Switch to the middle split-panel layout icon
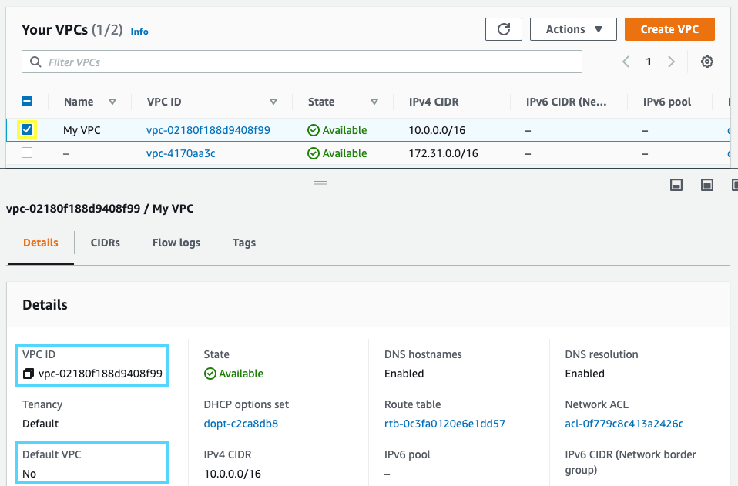 [x=706, y=185]
